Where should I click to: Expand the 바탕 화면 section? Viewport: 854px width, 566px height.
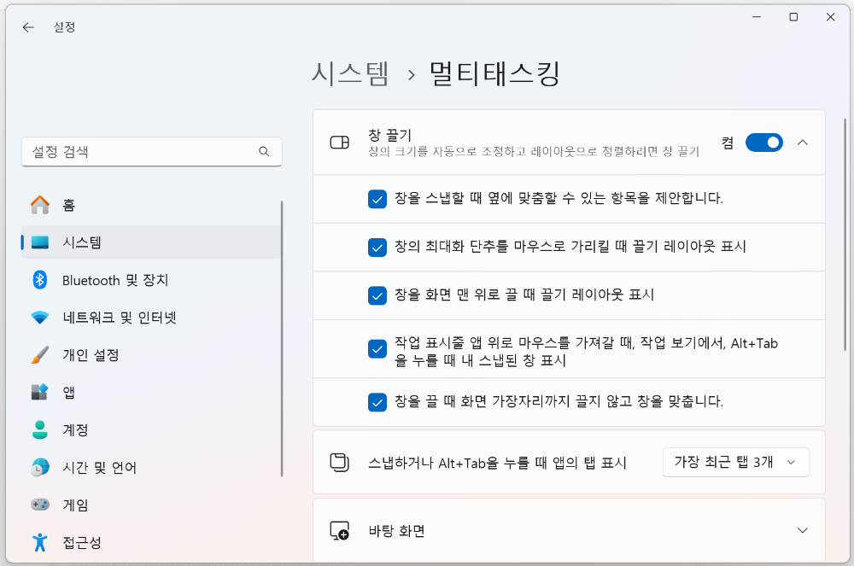(803, 529)
